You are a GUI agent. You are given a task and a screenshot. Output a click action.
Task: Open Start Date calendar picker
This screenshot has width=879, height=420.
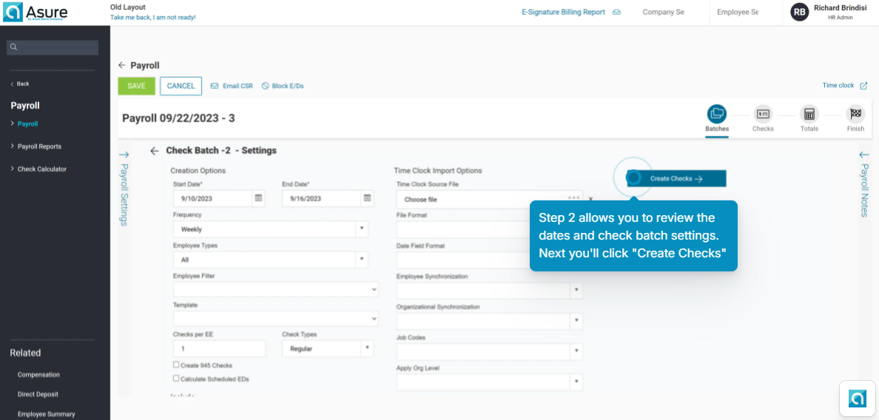tap(258, 198)
